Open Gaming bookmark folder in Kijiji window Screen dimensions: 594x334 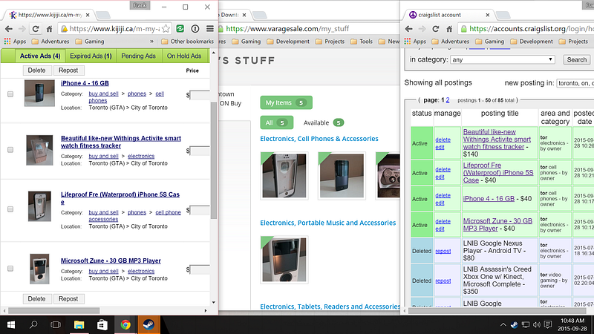click(x=90, y=42)
